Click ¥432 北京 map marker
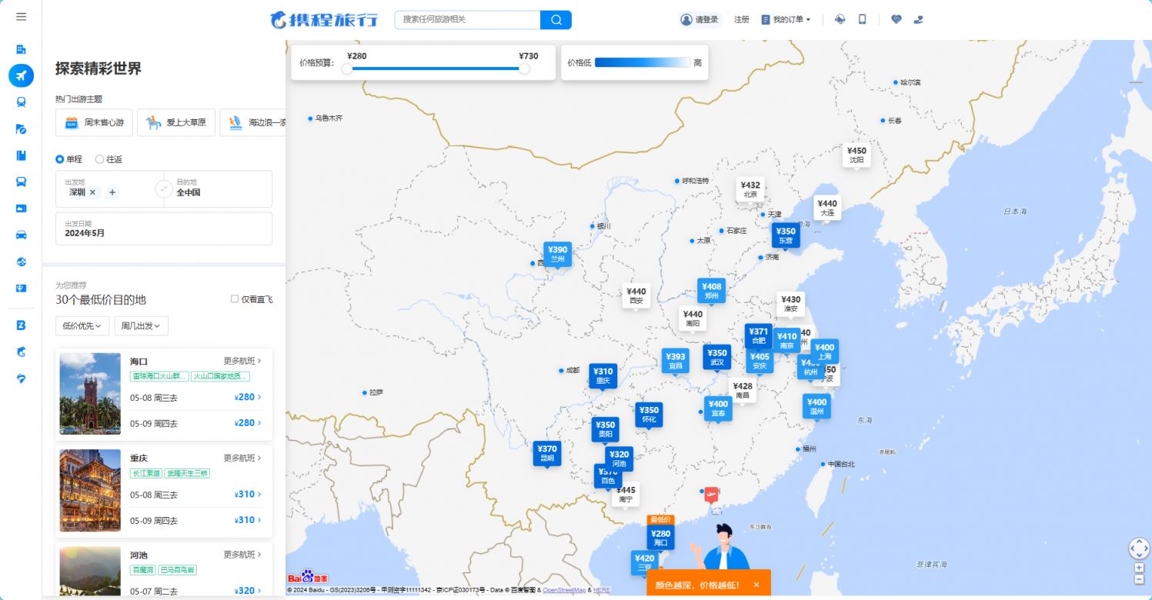 point(750,188)
